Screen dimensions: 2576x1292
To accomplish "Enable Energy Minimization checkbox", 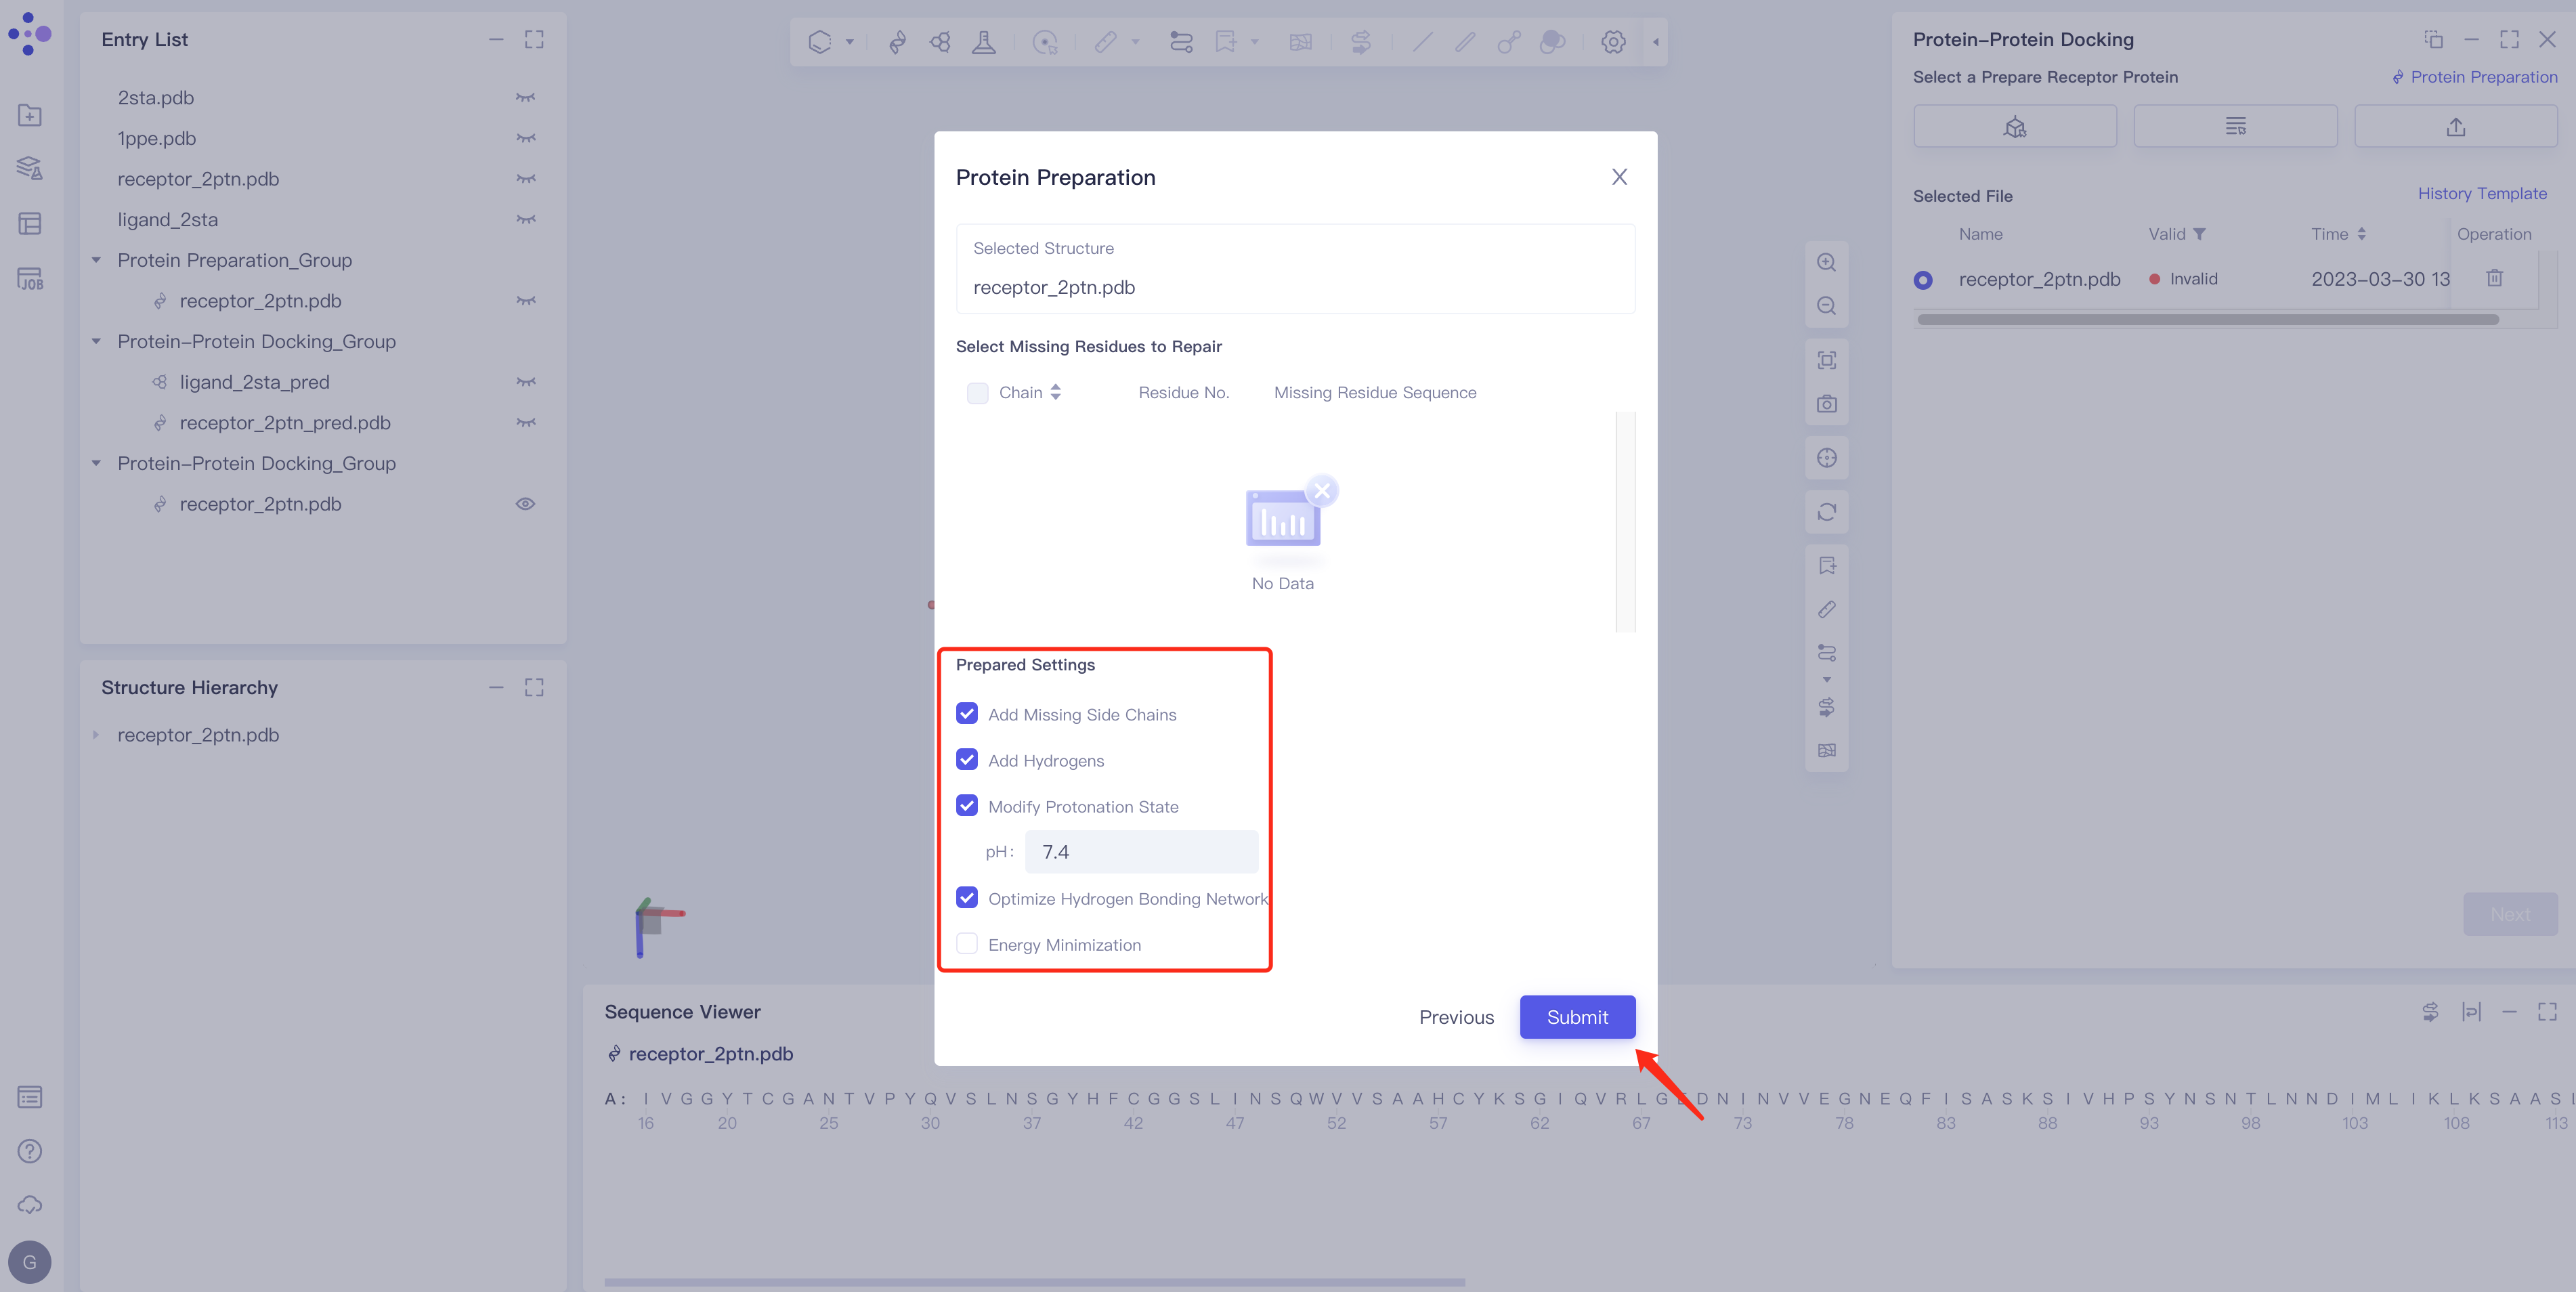I will pos(966,944).
